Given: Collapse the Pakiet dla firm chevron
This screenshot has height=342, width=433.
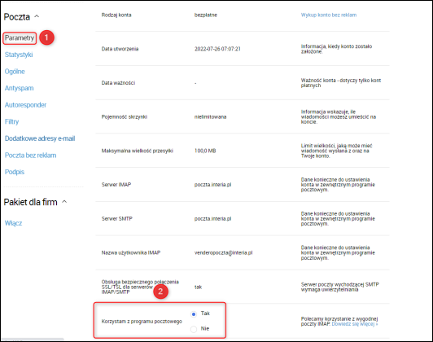Looking at the screenshot, I should pos(64,202).
